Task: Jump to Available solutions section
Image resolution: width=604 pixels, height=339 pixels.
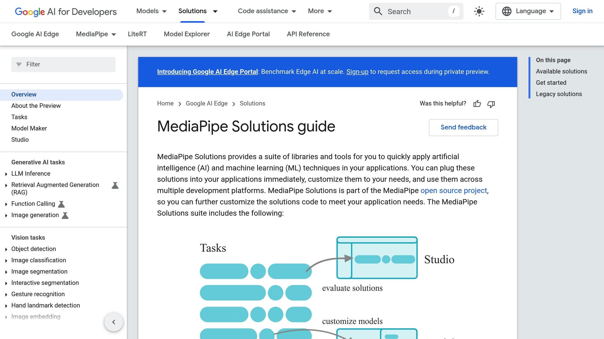Action: [561, 72]
